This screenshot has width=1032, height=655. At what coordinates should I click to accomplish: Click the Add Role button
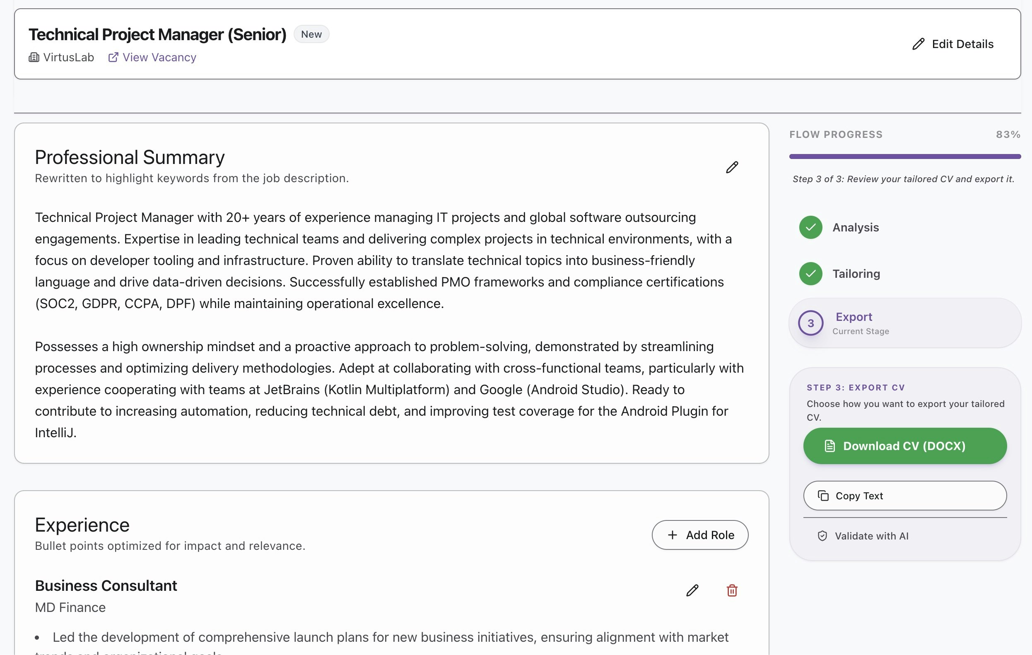tap(699, 535)
